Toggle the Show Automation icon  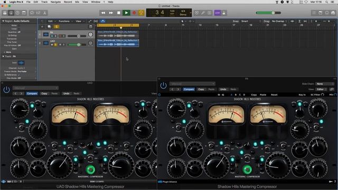click(90, 21)
